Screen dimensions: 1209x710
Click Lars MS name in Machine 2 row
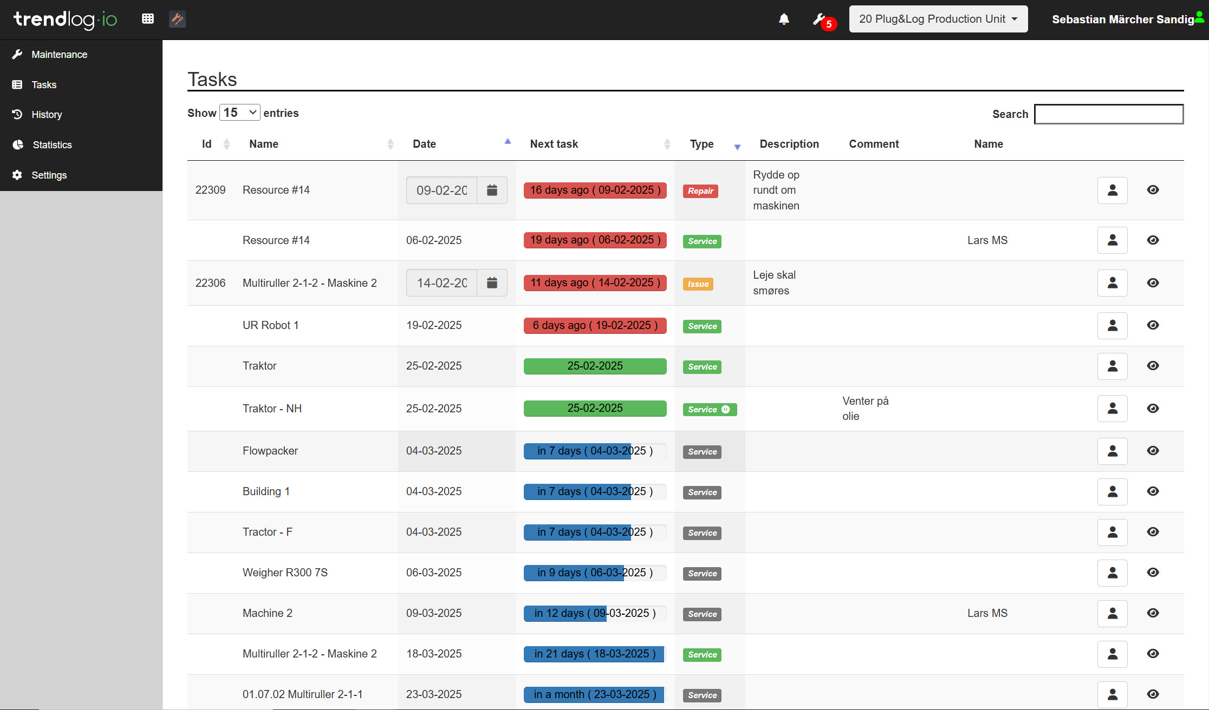pos(987,614)
